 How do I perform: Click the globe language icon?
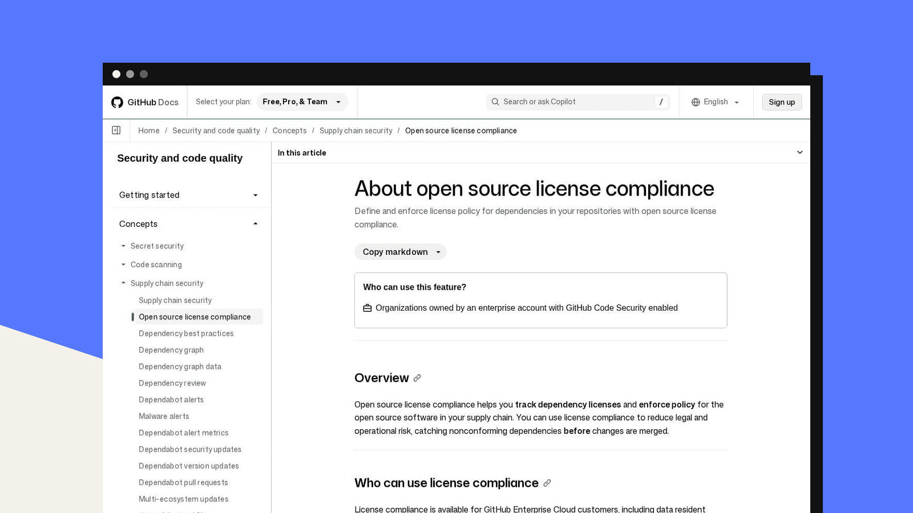pyautogui.click(x=696, y=102)
